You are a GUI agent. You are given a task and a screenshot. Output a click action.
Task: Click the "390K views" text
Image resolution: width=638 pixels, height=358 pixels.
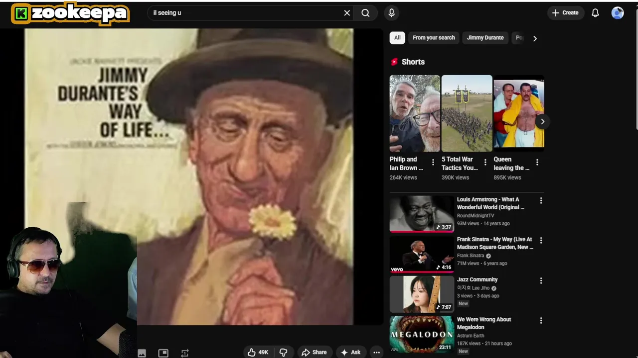(x=455, y=178)
